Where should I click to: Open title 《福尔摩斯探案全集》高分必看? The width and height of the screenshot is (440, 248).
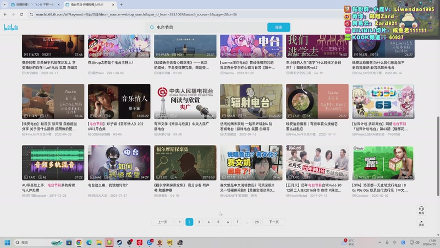point(182,187)
